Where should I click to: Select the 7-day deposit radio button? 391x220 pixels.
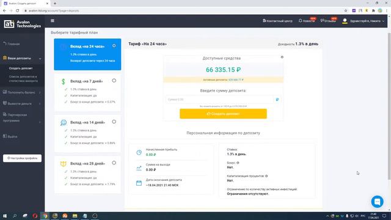(x=114, y=81)
